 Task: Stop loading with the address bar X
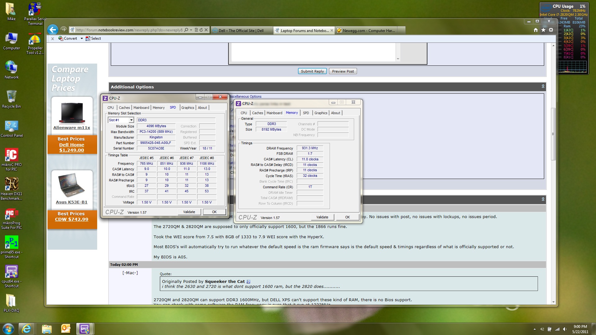click(x=206, y=30)
